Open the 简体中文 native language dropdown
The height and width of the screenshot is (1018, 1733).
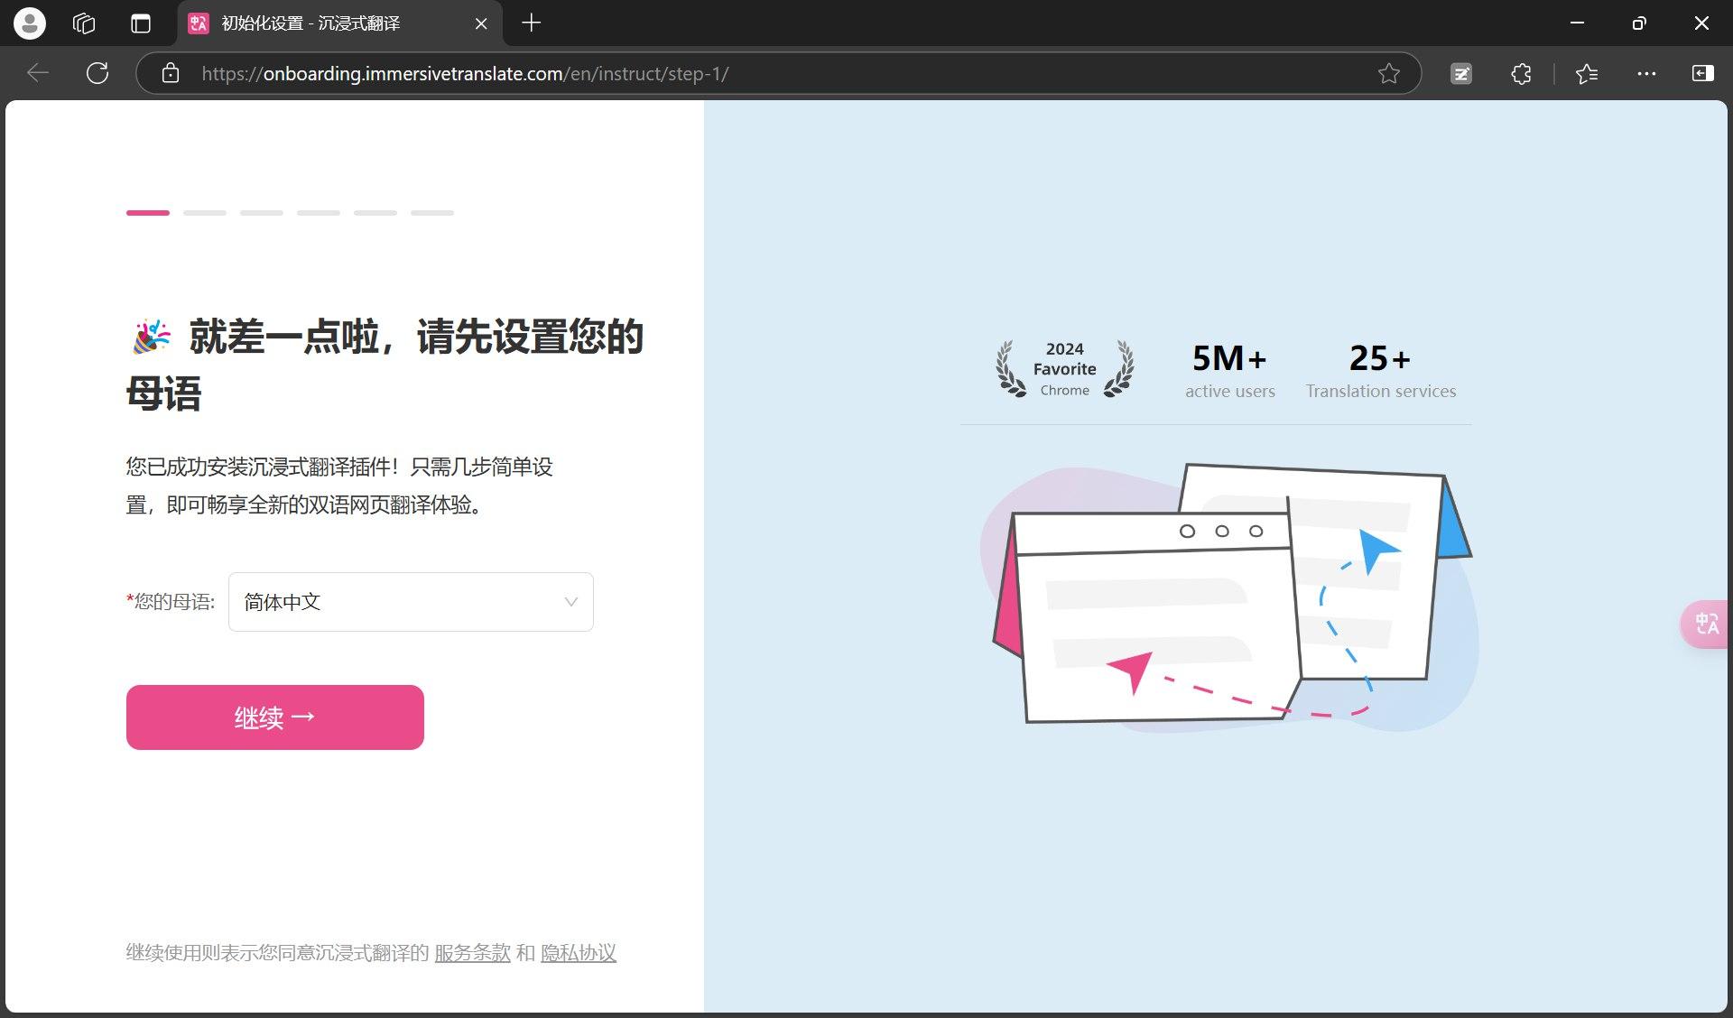point(397,602)
